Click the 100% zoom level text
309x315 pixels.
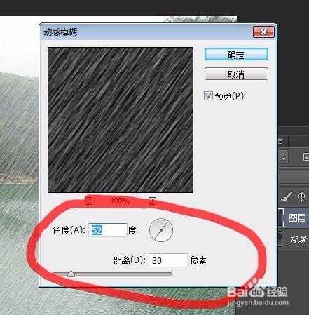coord(120,201)
